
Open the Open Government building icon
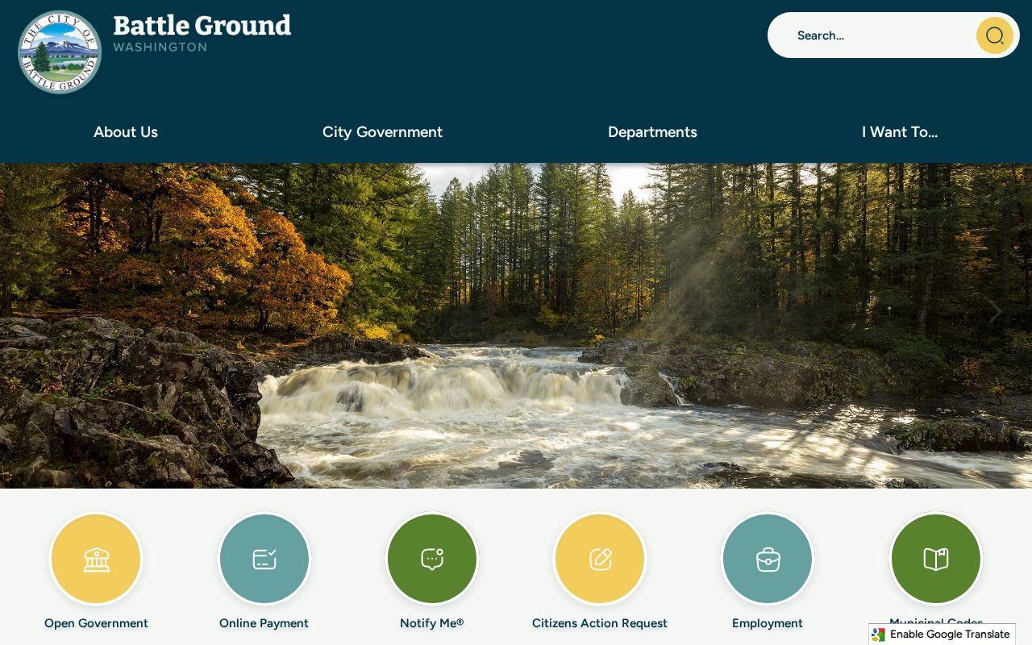coord(96,559)
